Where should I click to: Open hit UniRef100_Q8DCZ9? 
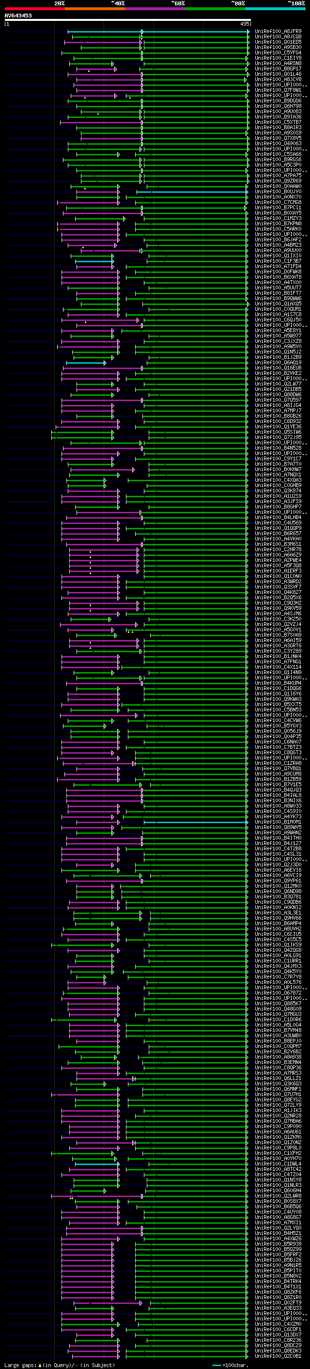[x=278, y=1345]
